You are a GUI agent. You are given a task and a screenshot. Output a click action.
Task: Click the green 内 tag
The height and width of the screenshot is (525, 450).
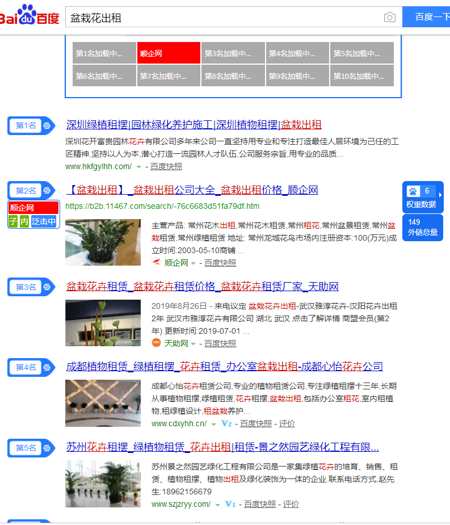tap(24, 221)
